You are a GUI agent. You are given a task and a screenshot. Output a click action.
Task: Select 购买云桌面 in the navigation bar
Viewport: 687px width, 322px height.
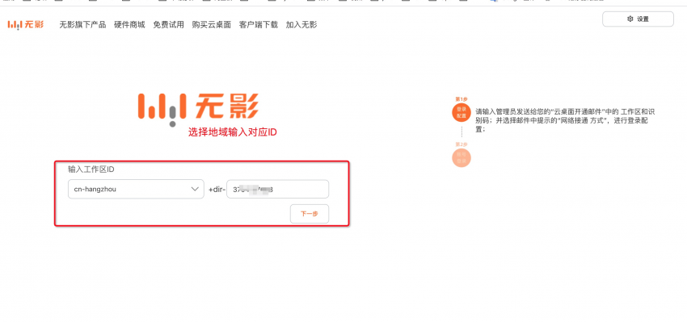tap(211, 24)
